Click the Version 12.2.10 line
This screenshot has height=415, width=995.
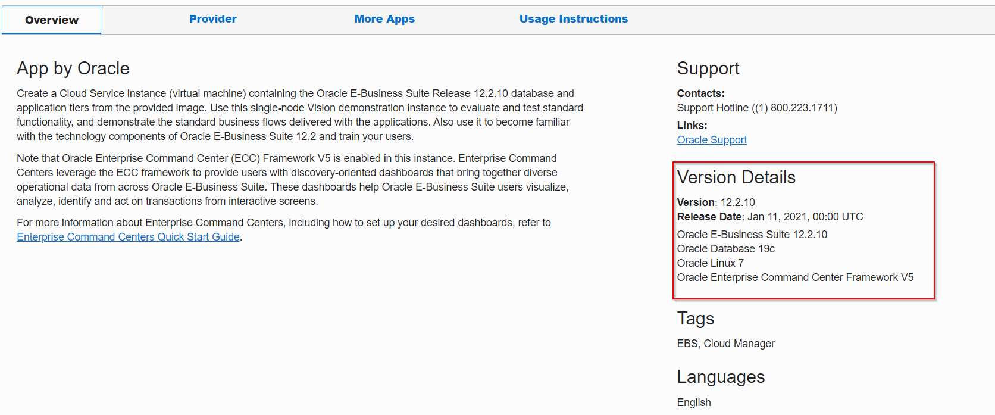(x=715, y=202)
